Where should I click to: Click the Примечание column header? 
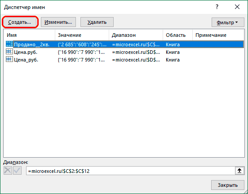pos(218,35)
